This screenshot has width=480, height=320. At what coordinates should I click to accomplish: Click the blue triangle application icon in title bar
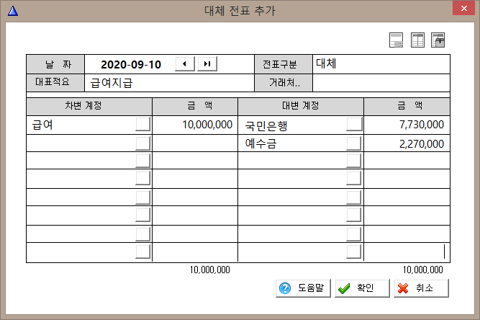tap(13, 11)
